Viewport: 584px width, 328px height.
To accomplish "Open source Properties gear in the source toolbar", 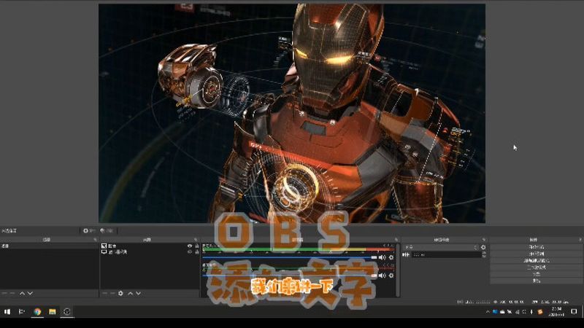I will click(89, 231).
